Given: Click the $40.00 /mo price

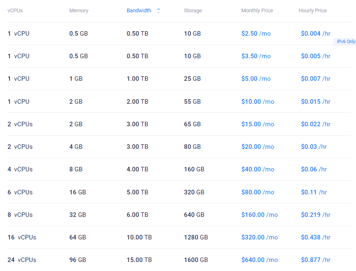Looking at the screenshot, I should tap(258, 169).
